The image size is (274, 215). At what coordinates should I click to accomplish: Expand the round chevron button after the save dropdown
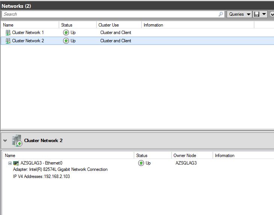coord(272,14)
